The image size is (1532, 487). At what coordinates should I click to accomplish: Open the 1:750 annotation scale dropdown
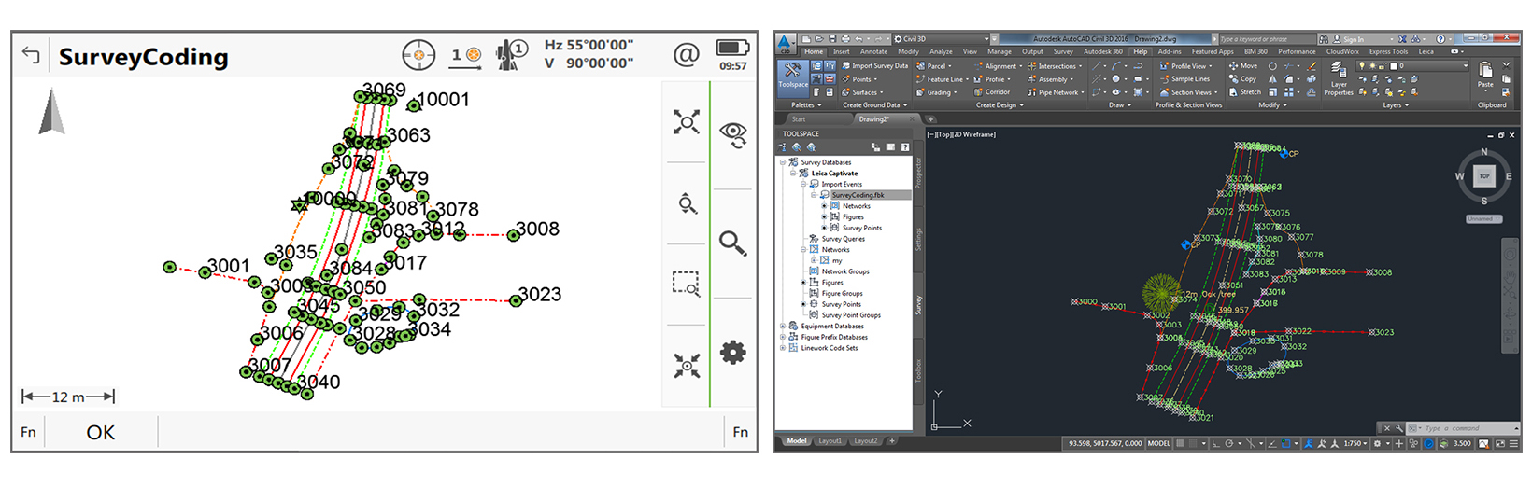tap(1355, 443)
